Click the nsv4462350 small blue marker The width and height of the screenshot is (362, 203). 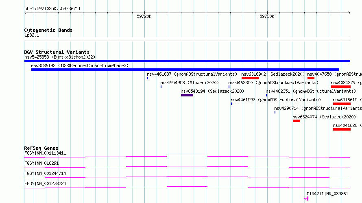[229, 87]
